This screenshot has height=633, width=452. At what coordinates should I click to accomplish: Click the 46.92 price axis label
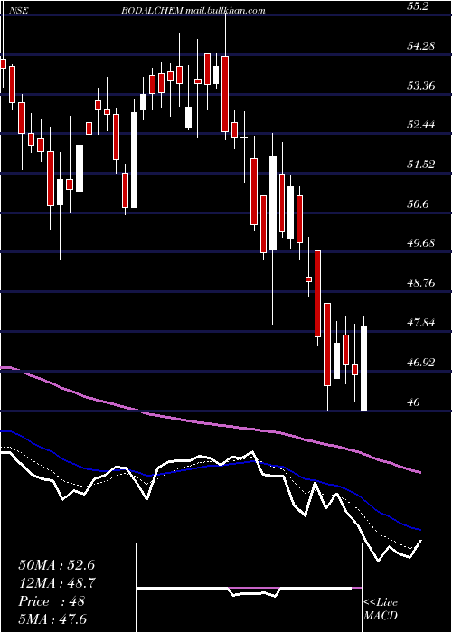click(422, 362)
